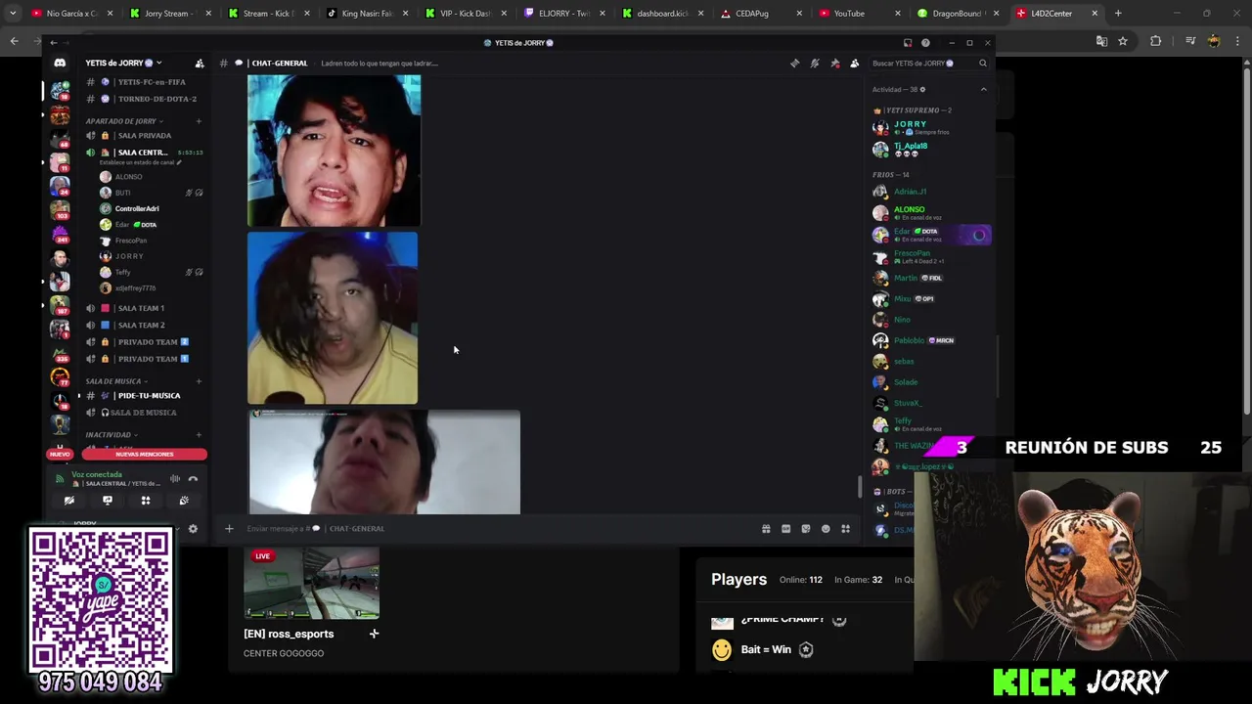The image size is (1252, 704).
Task: Click the search magnifier icon
Action: (x=983, y=64)
